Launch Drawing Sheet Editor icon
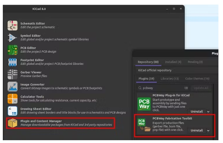This screenshot has height=143, width=223. click(13, 111)
